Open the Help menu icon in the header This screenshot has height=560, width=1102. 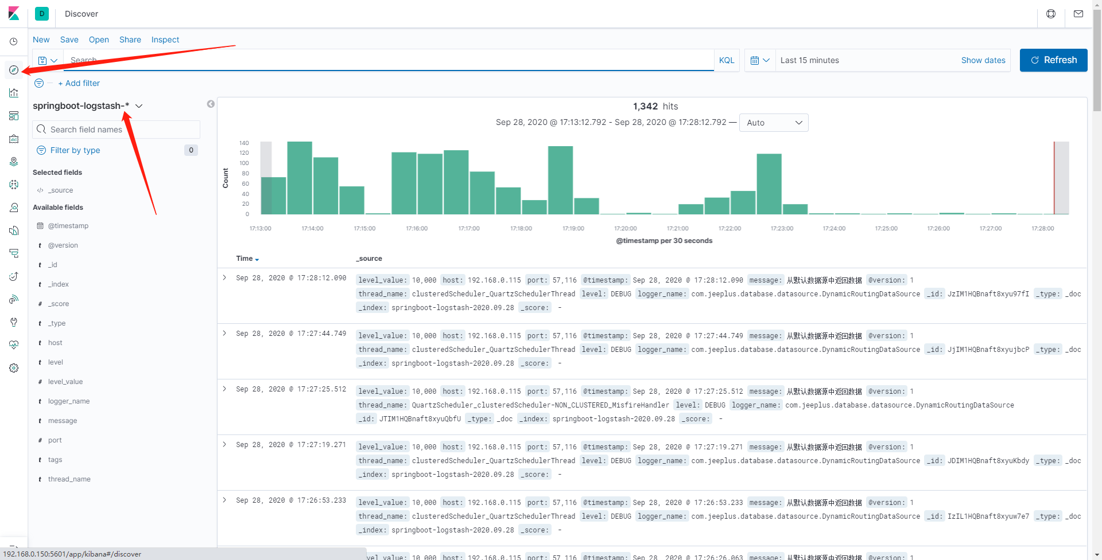tap(1051, 14)
